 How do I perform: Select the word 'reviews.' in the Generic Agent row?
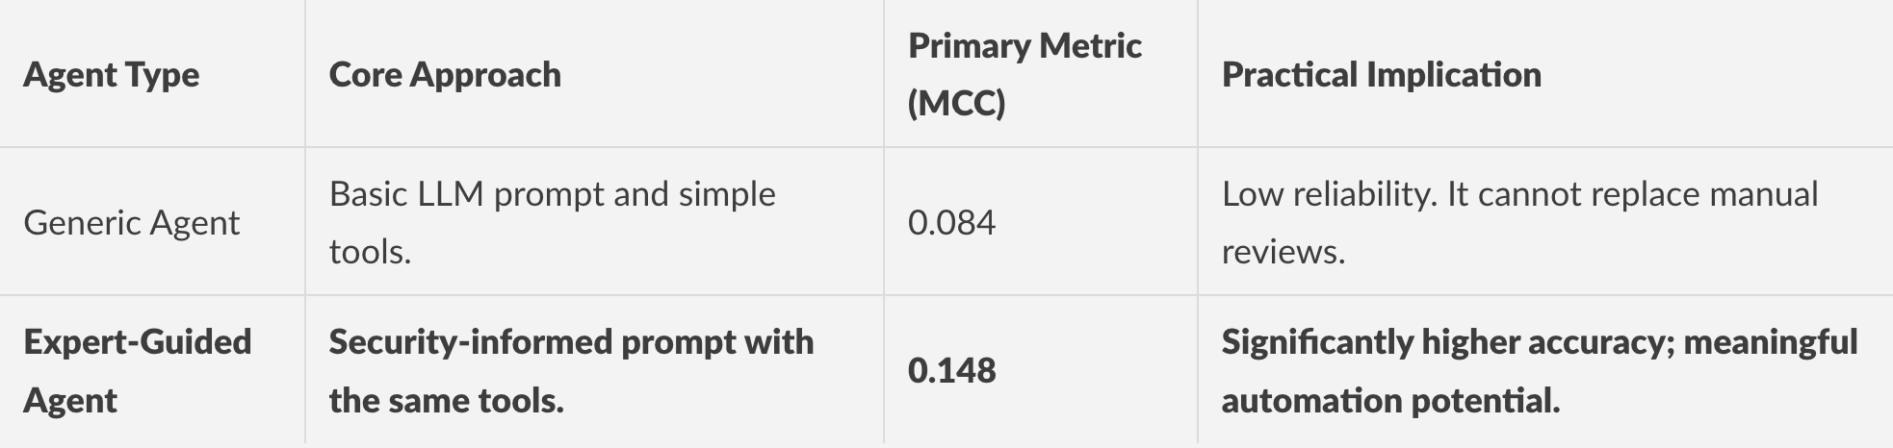pos(1283,252)
